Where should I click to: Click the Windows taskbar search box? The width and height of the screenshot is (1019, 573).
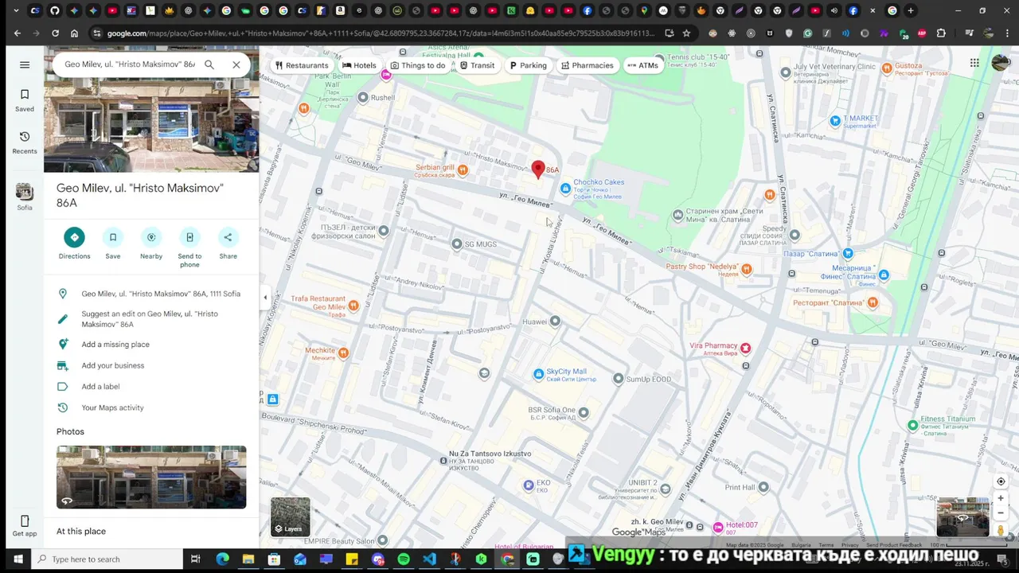pyautogui.click(x=107, y=559)
